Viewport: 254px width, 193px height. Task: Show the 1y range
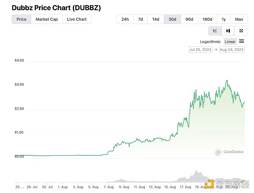click(224, 19)
